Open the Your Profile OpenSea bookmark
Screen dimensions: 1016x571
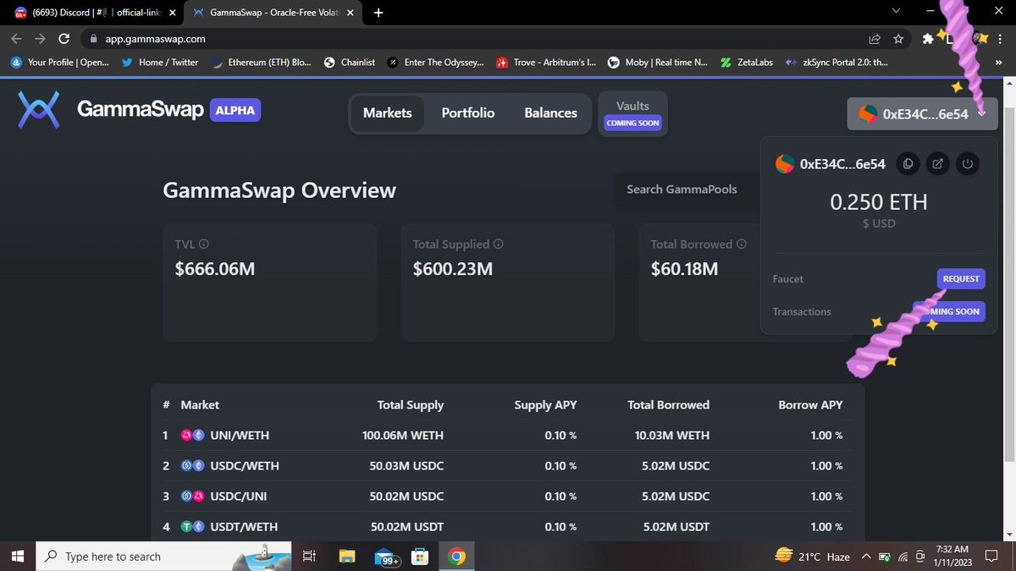pyautogui.click(x=61, y=62)
